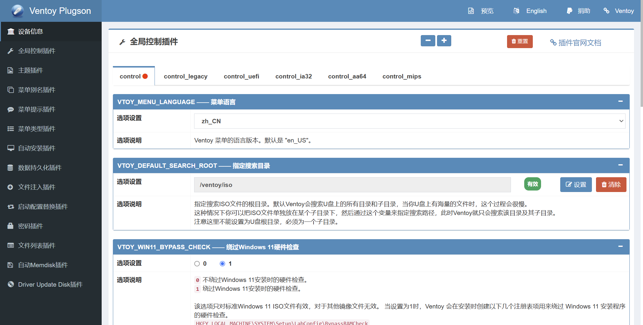
Task: Click the Ventoy Plugson logo icon
Action: point(17,11)
